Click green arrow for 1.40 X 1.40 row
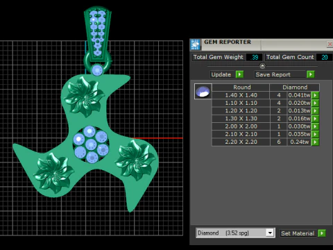The image size is (333, 250). 315,95
